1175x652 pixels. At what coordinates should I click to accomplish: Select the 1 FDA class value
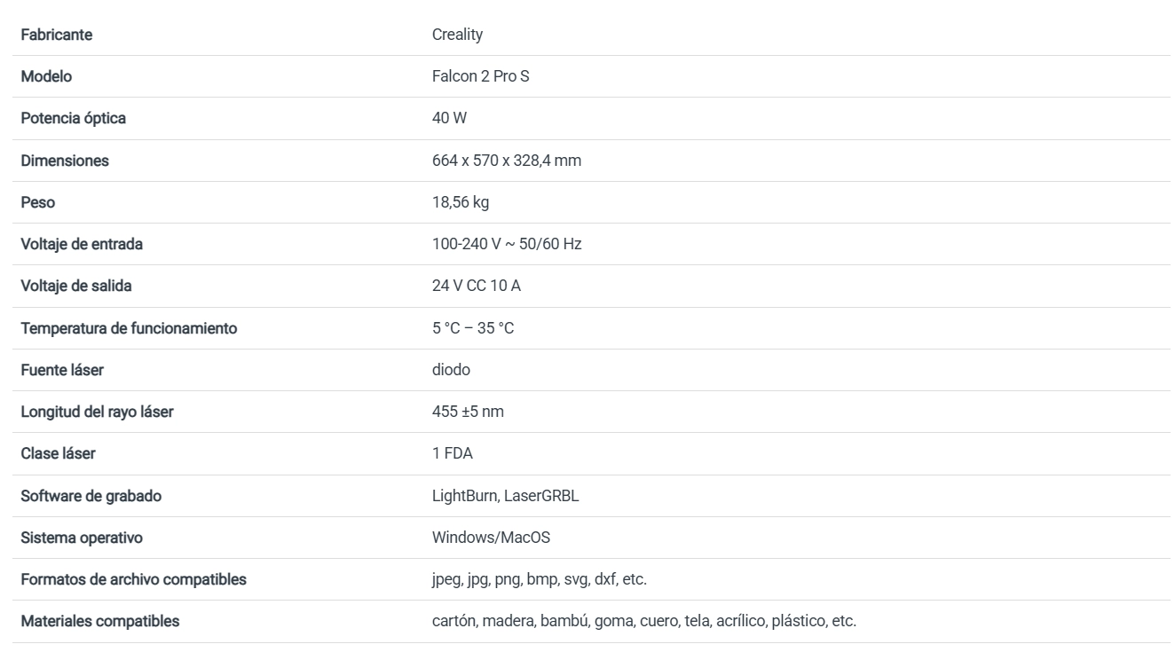click(x=453, y=453)
